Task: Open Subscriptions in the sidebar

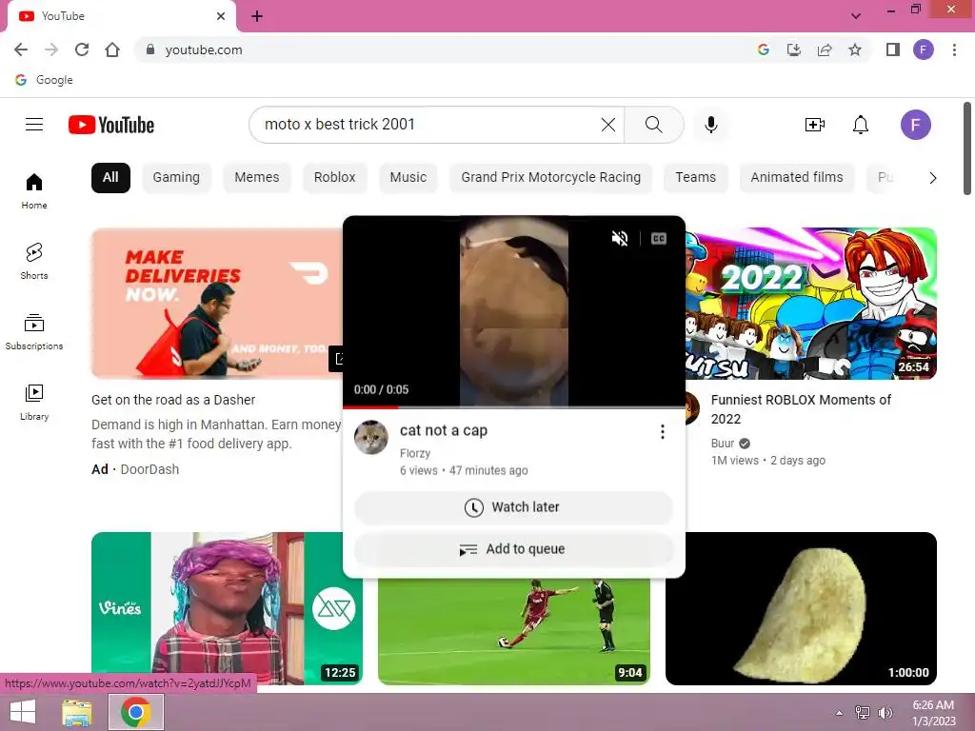Action: click(x=34, y=332)
